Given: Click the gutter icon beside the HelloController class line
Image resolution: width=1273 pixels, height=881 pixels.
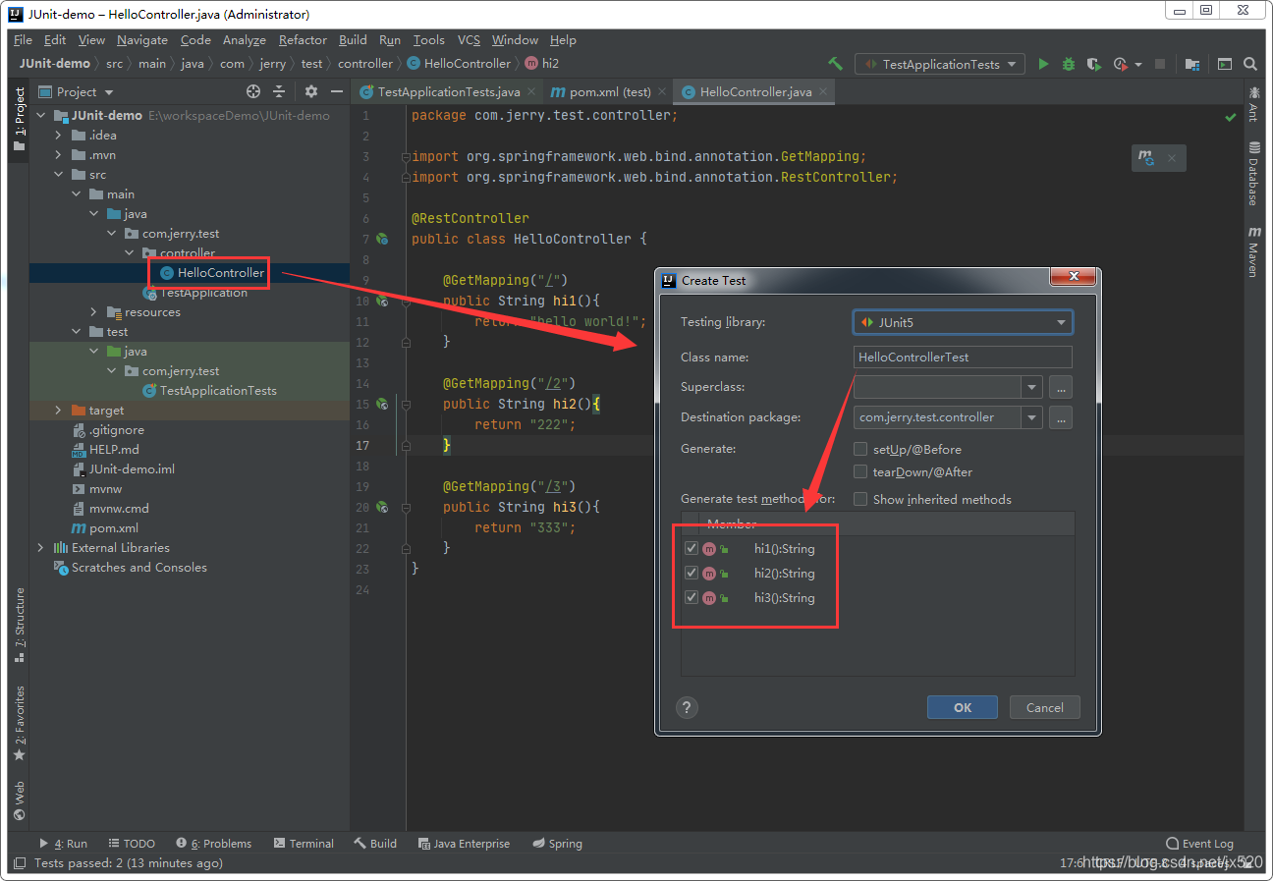Looking at the screenshot, I should 382,239.
